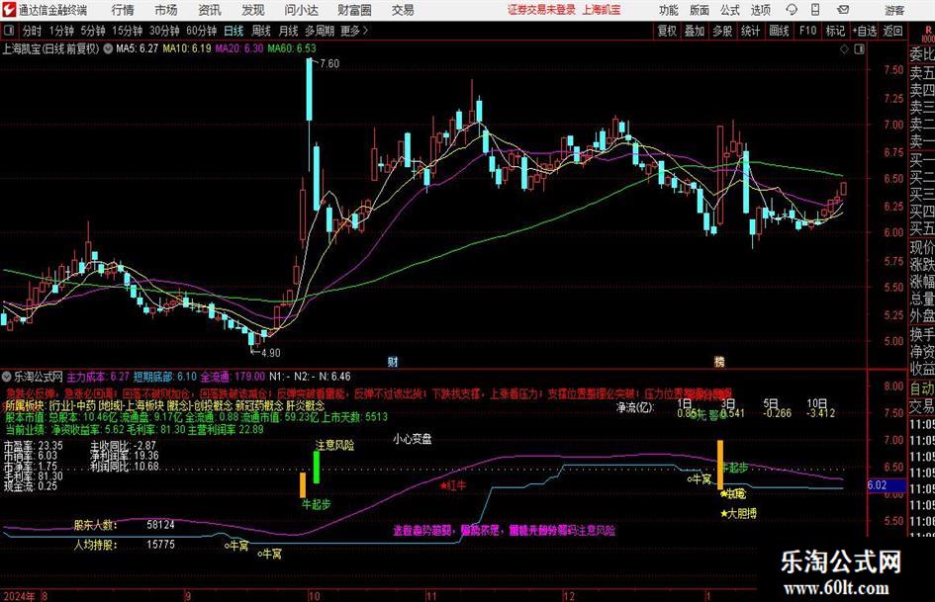Image resolution: width=935 pixels, height=602 pixels.
Task: Open the 问小达 menu
Action: pyautogui.click(x=301, y=10)
